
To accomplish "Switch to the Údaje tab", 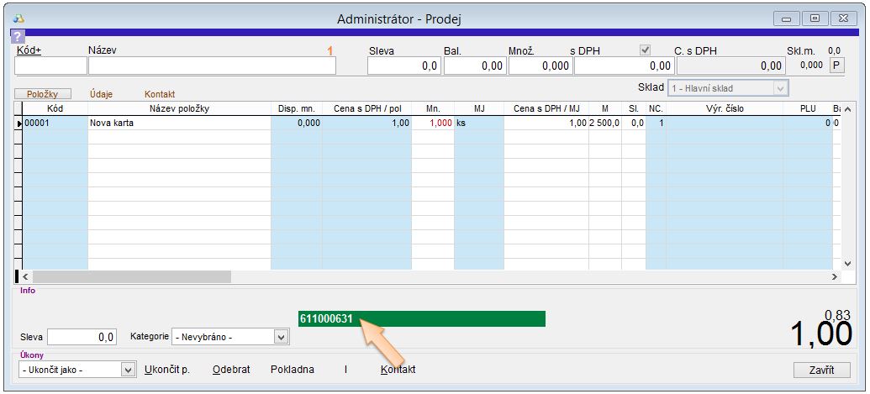I will pos(101,94).
